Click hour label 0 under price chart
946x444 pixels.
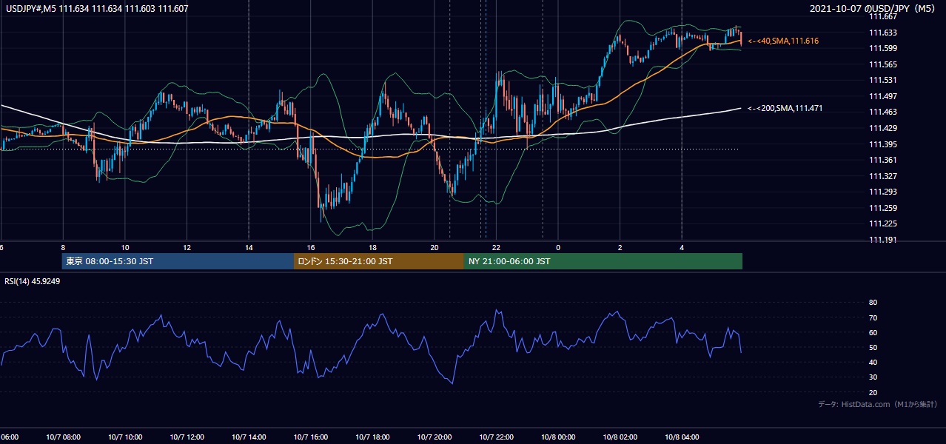tap(558, 248)
